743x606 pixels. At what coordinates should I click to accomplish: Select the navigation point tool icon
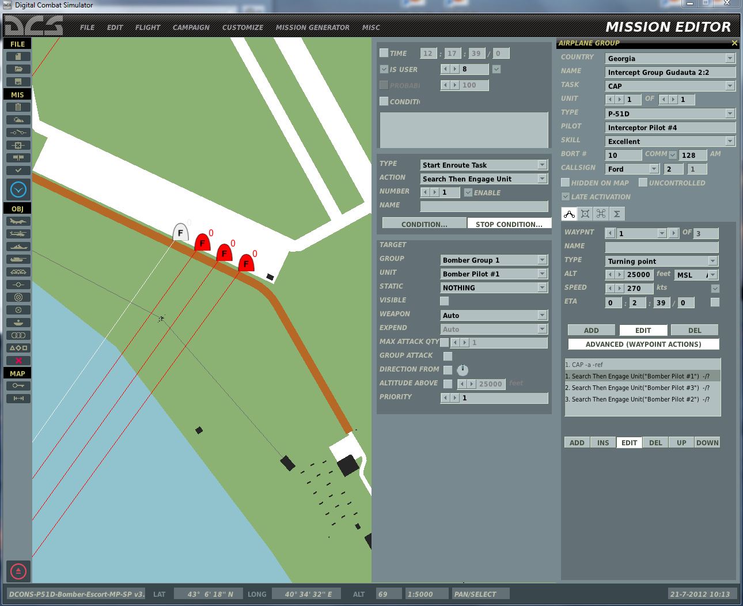(x=18, y=285)
